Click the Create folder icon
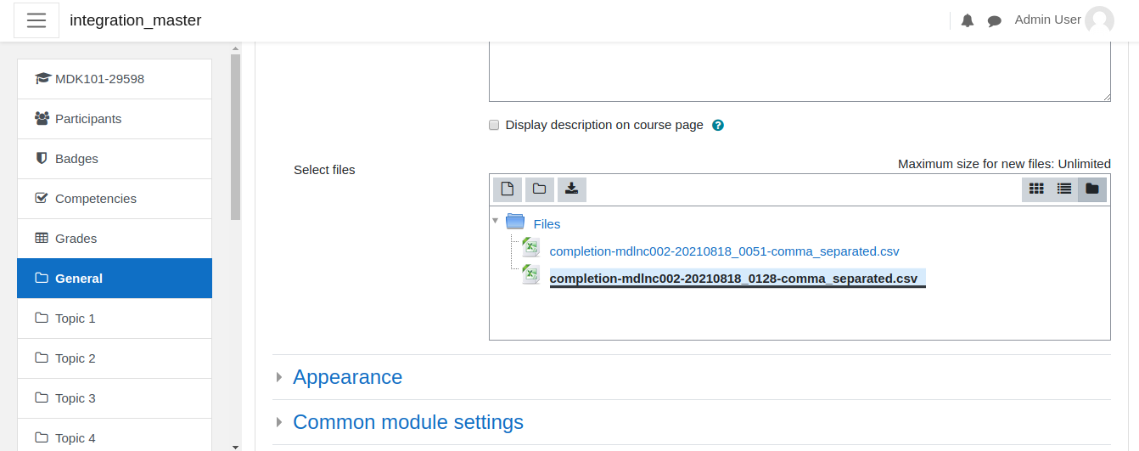 (x=539, y=189)
